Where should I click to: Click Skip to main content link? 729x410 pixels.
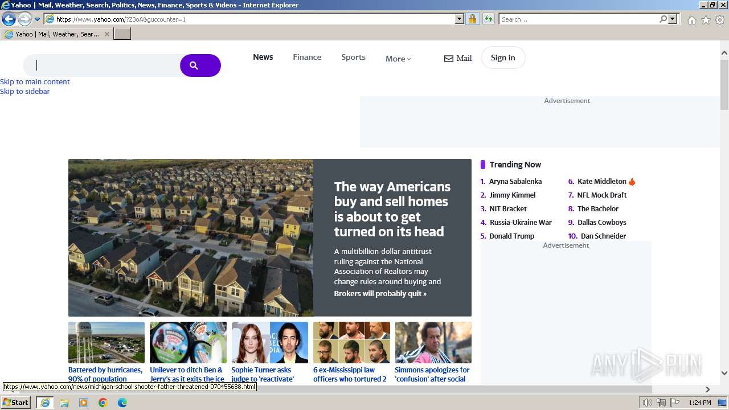(35, 81)
